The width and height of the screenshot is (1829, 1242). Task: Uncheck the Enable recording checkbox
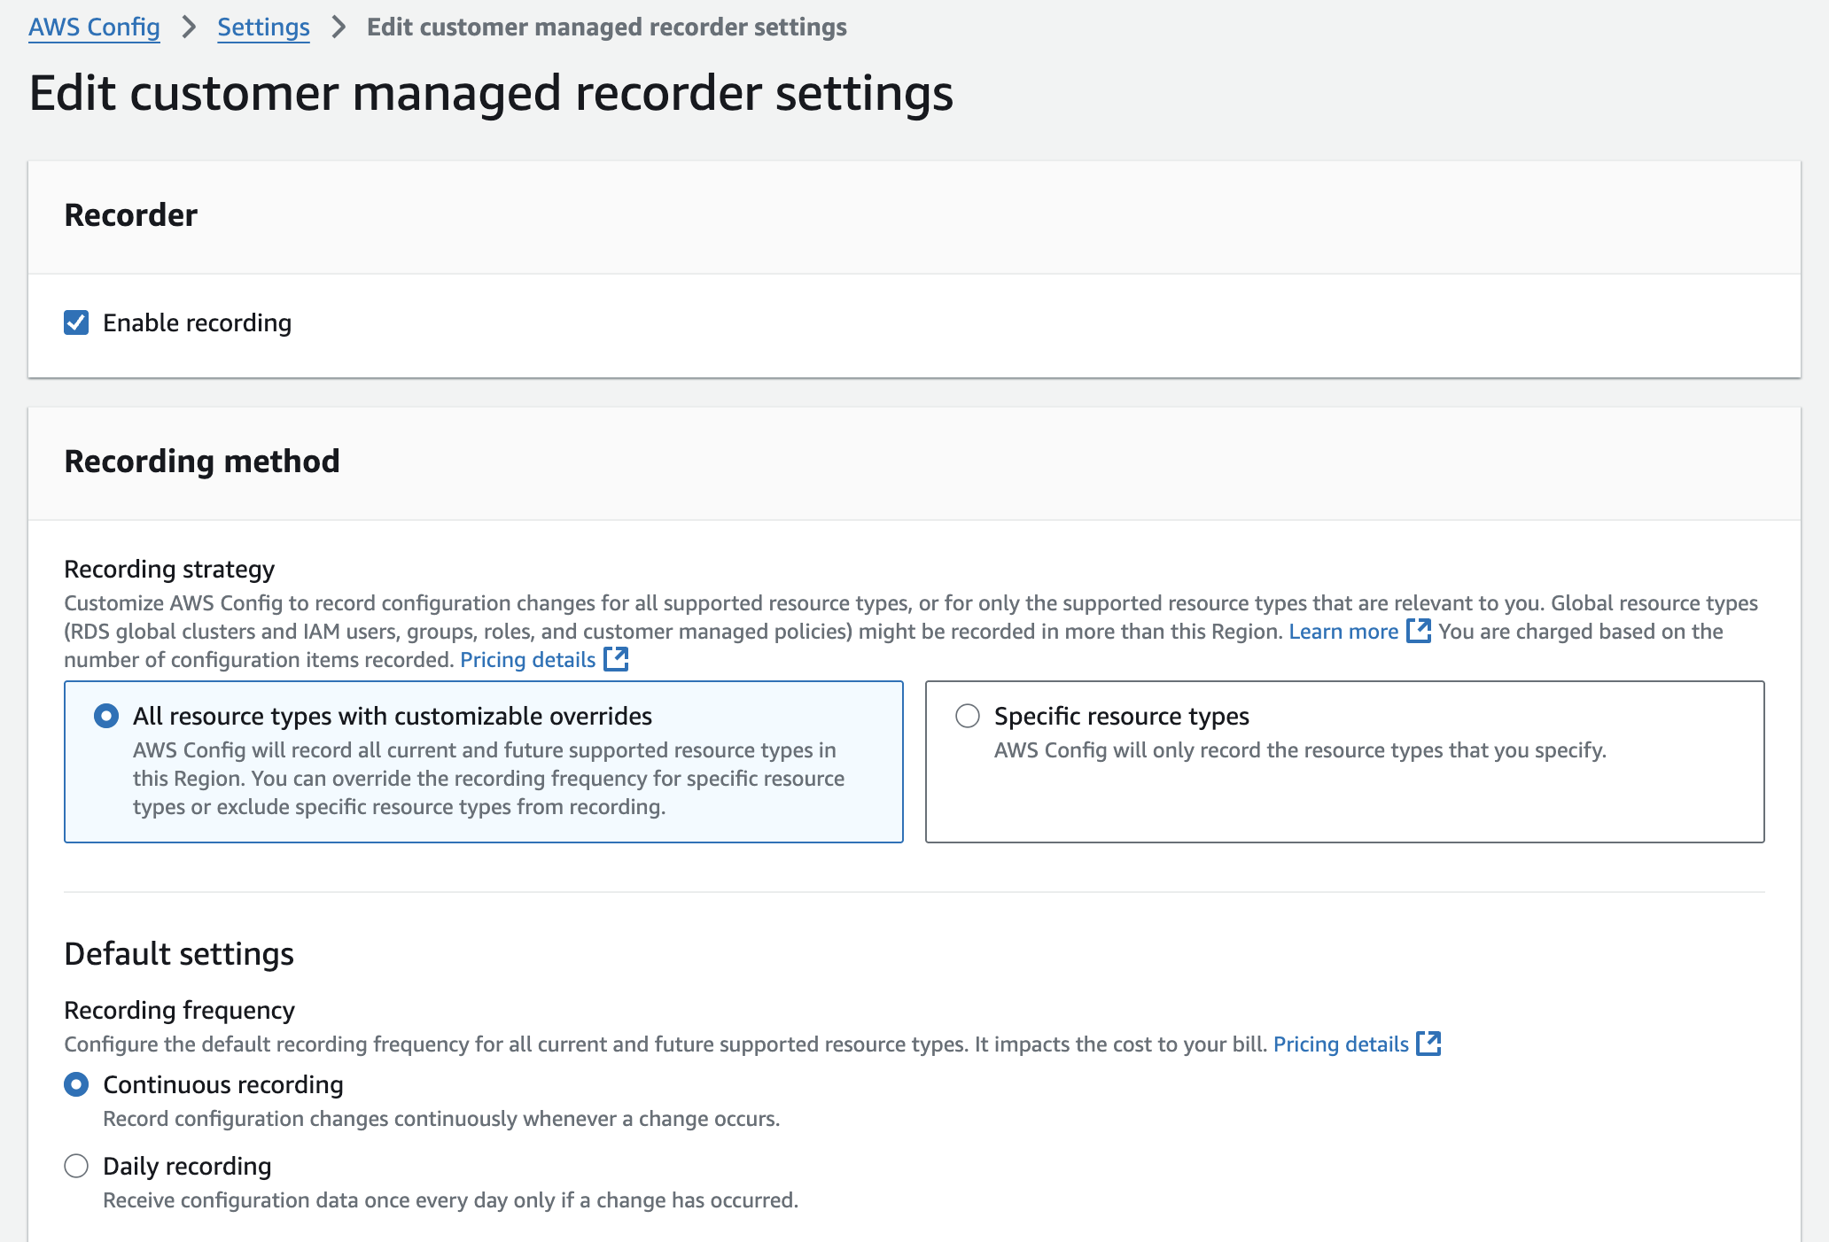tap(76, 322)
